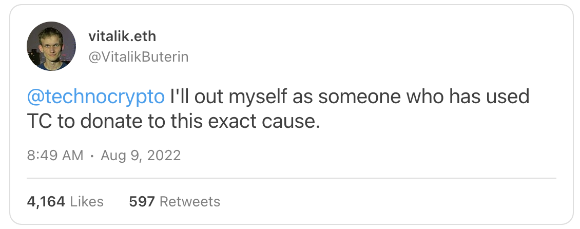
Task: Click the Retweets label
Action: [190, 202]
